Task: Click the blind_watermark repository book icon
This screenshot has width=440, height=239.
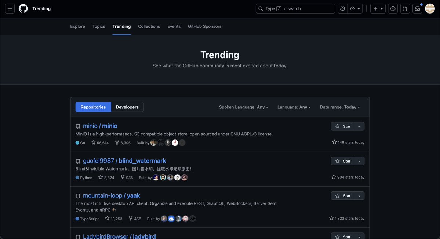Action: click(x=78, y=161)
